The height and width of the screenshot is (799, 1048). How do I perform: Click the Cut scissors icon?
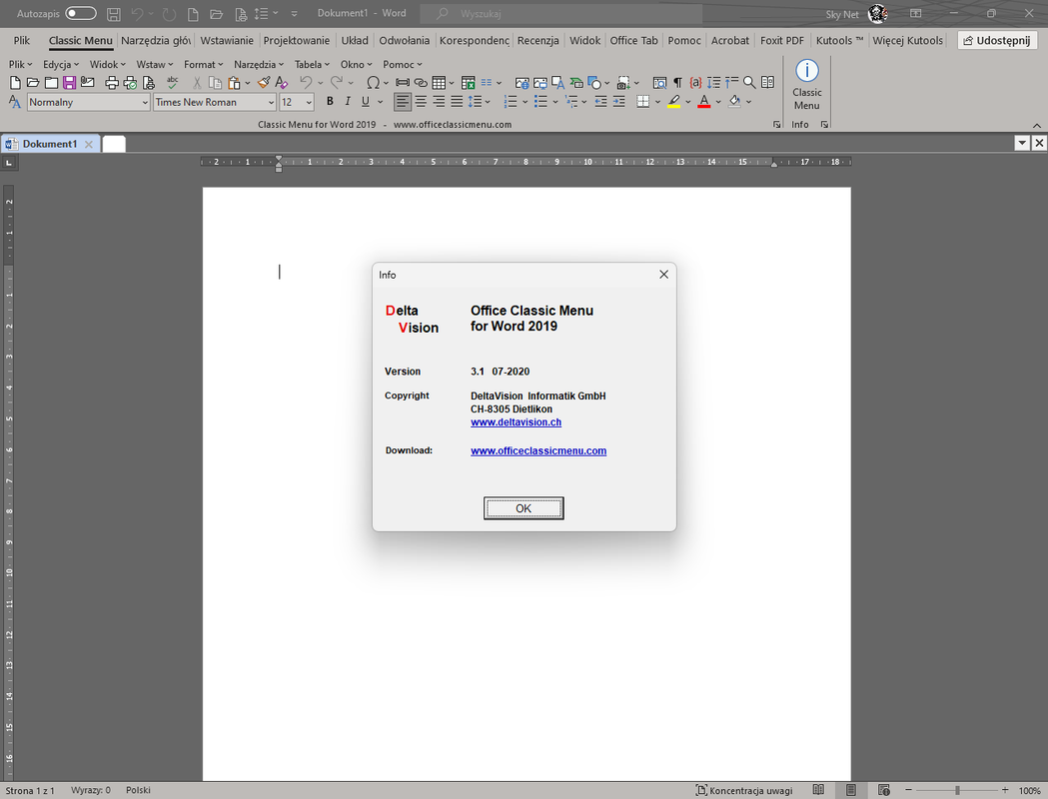(197, 83)
